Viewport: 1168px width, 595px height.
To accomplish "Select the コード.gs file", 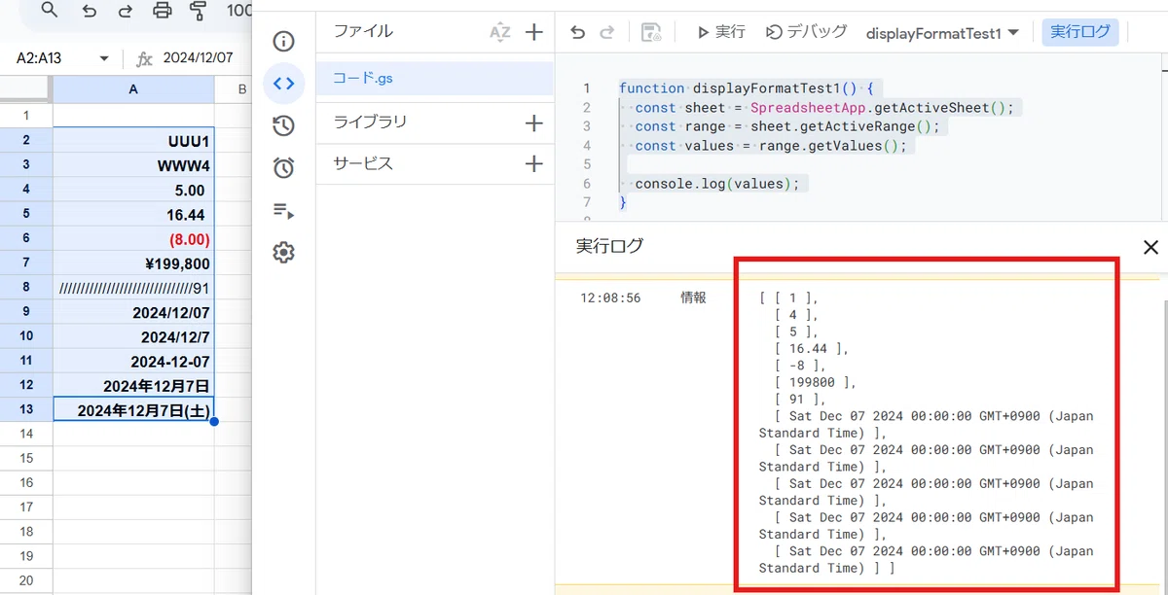I will tap(435, 77).
